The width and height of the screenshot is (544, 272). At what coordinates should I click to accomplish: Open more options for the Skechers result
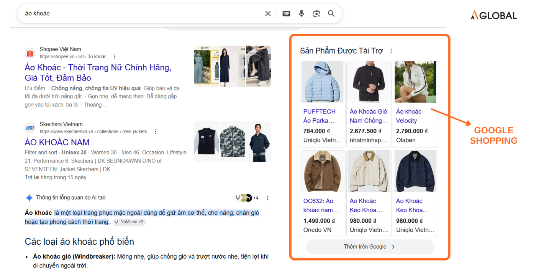pyautogui.click(x=155, y=131)
